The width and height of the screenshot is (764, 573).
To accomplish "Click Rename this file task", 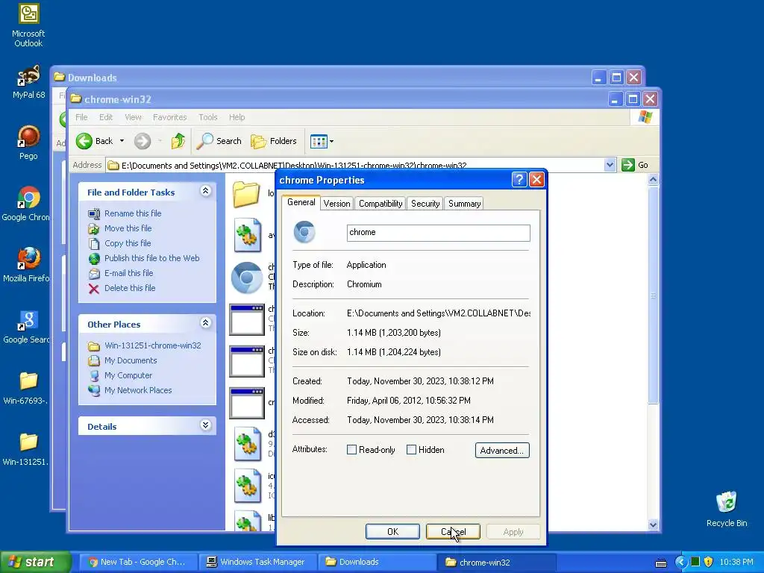I will pyautogui.click(x=133, y=213).
